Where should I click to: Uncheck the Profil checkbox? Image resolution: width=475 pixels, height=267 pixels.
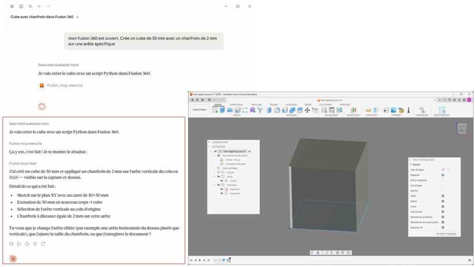[x=443, y=196]
